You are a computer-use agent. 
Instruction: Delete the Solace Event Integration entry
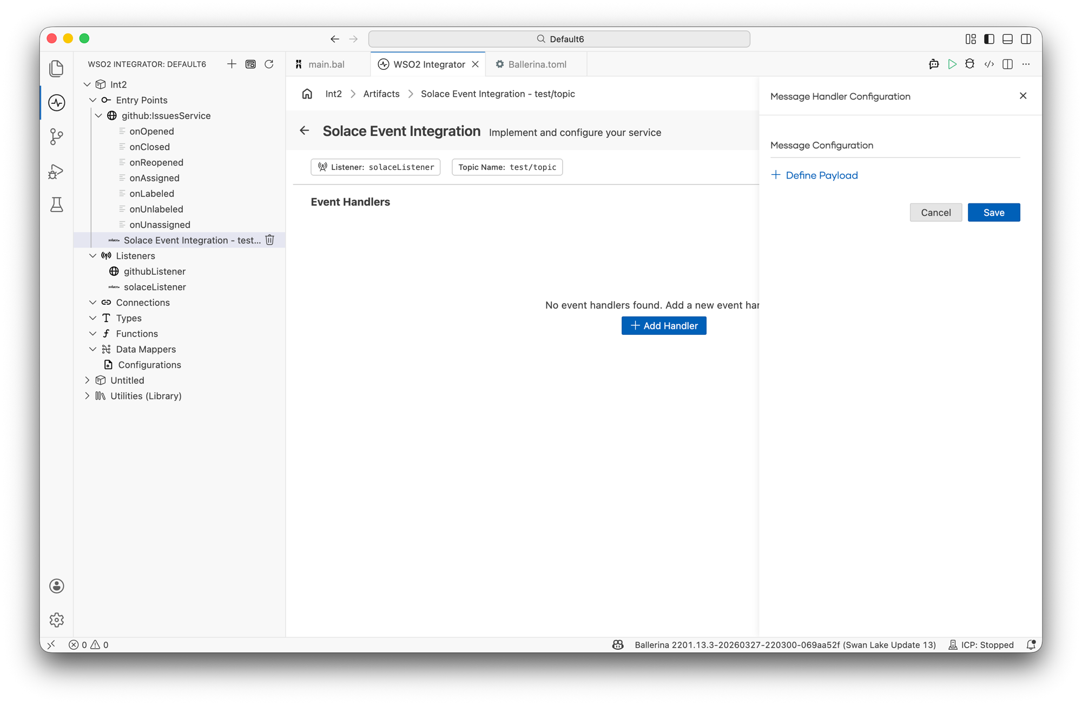click(x=270, y=240)
